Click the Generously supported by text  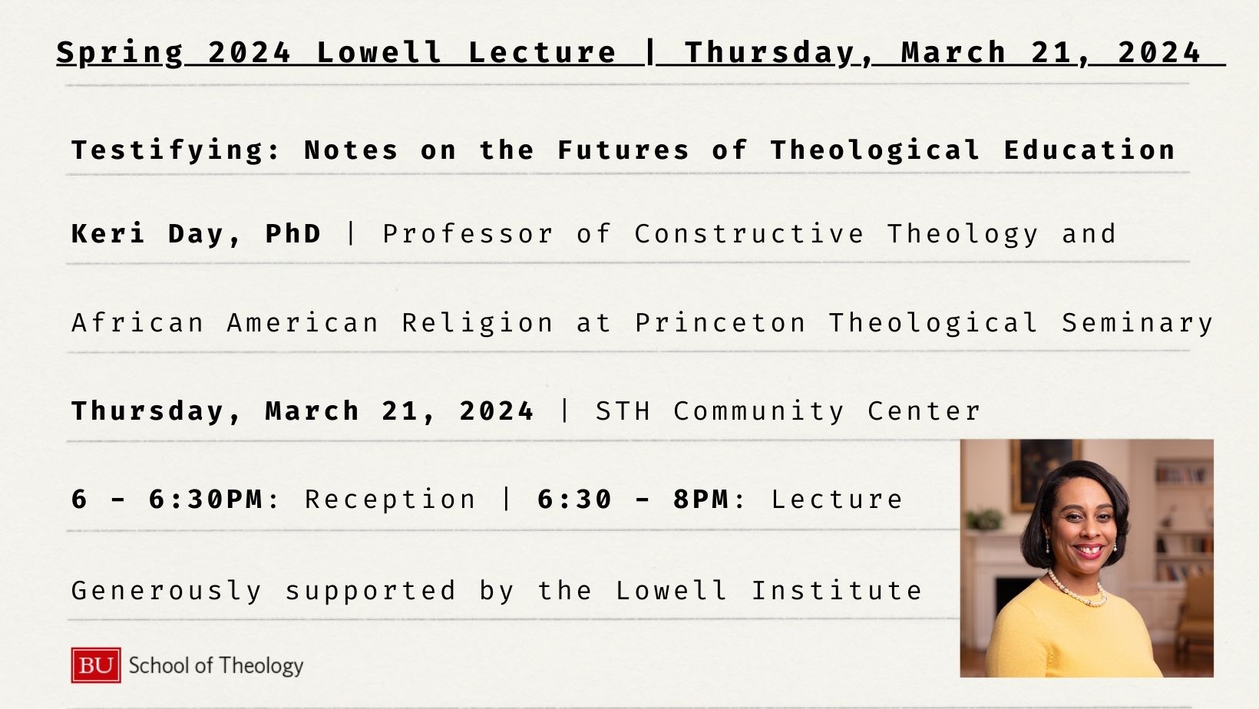[293, 591]
